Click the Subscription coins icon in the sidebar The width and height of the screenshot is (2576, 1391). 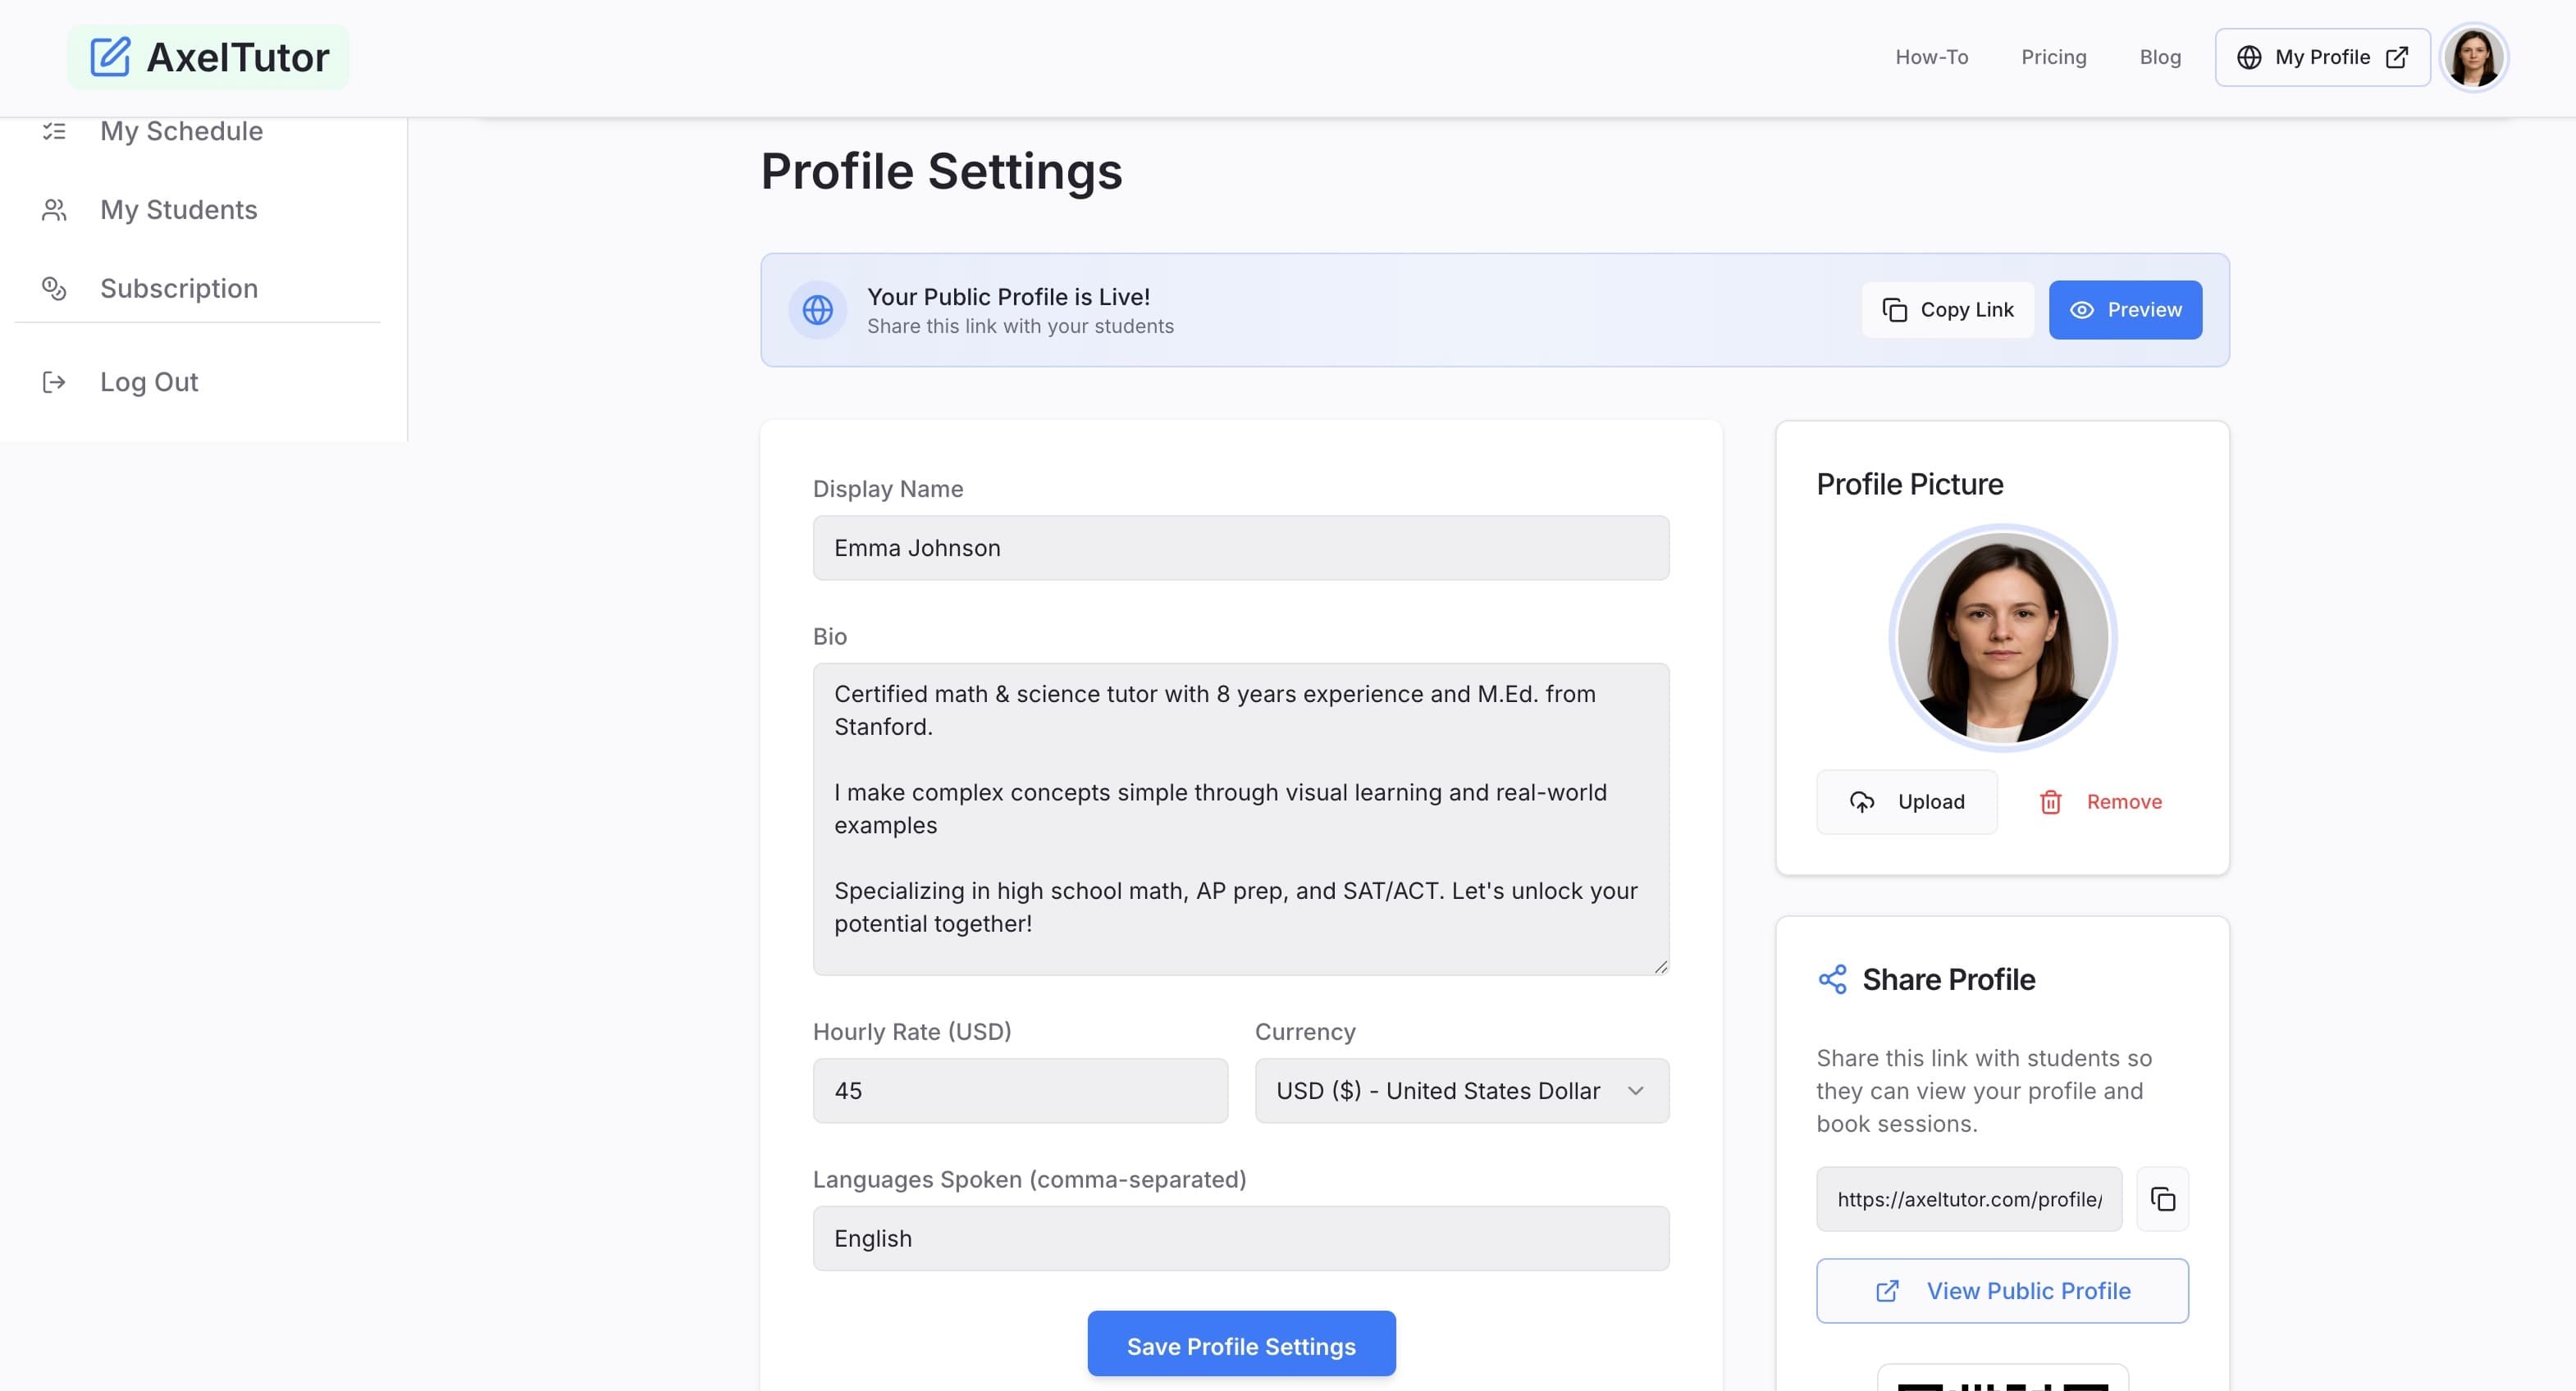(53, 288)
